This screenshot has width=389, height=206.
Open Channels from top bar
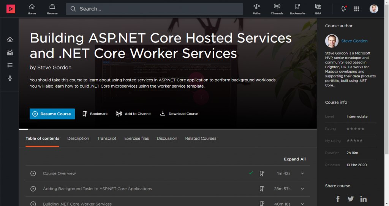coord(277,9)
